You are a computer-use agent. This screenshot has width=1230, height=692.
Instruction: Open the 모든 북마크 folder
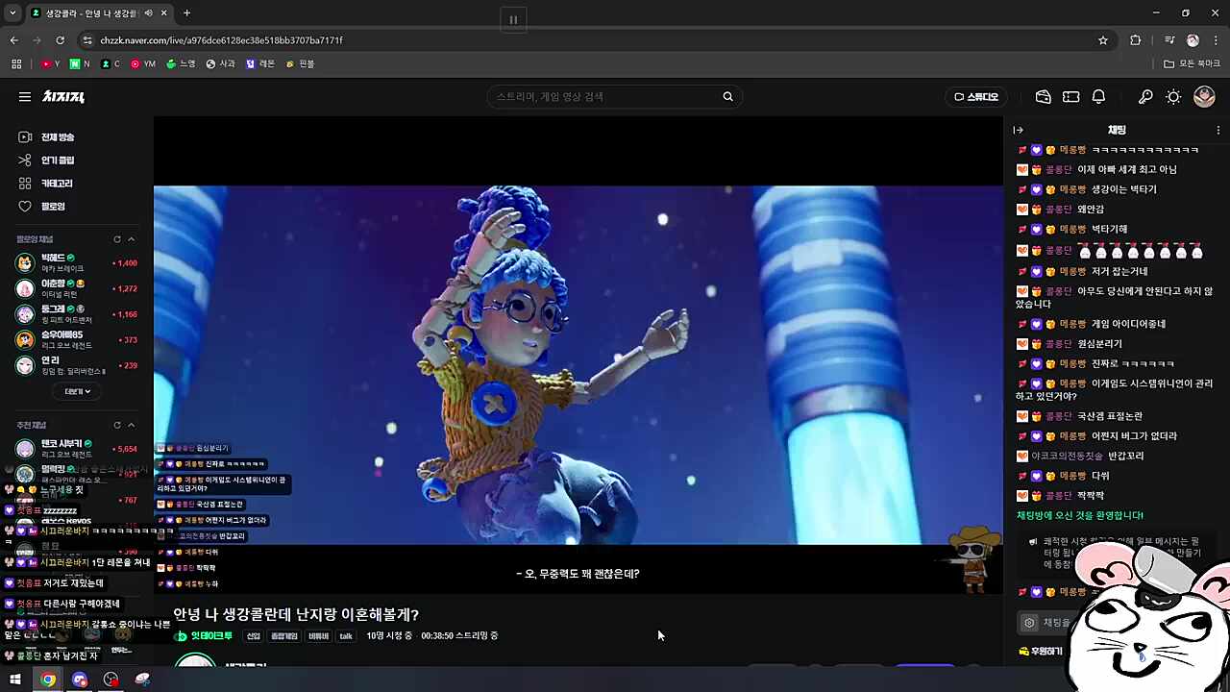pyautogui.click(x=1193, y=63)
